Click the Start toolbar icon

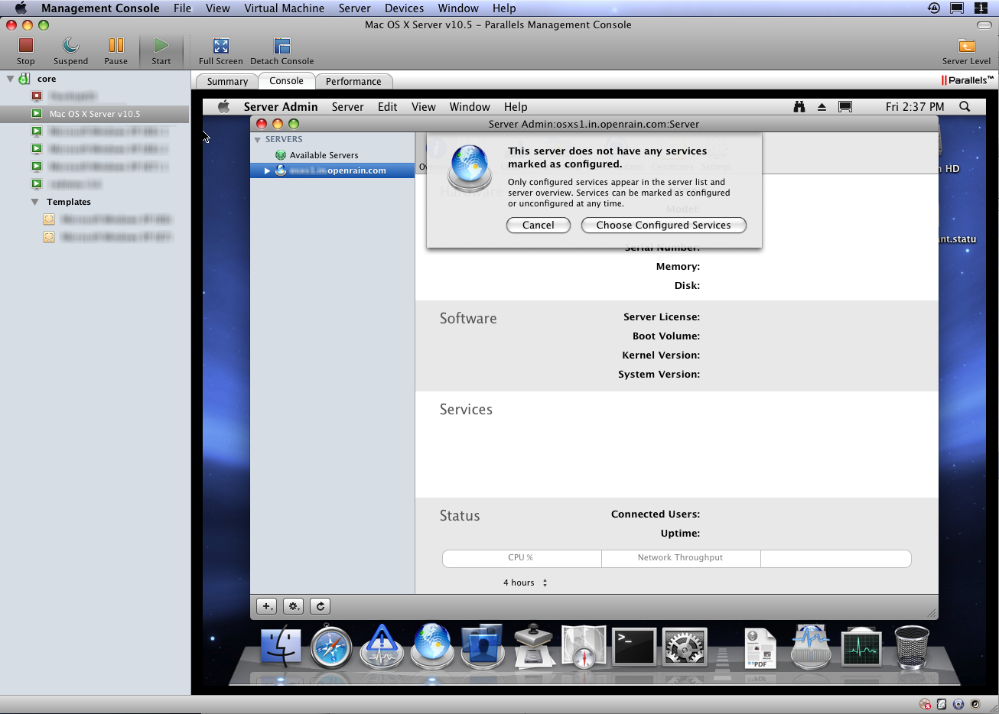point(161,46)
